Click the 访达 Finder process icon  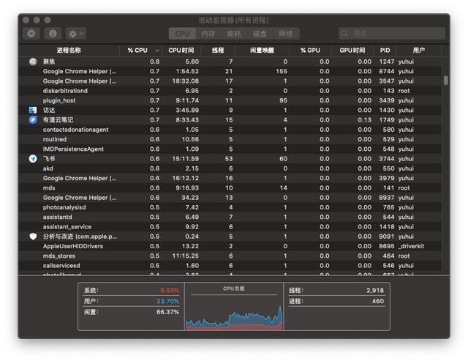33,110
